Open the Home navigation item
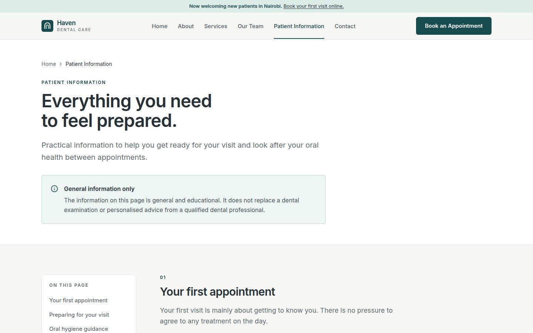This screenshot has width=533, height=333. click(160, 26)
